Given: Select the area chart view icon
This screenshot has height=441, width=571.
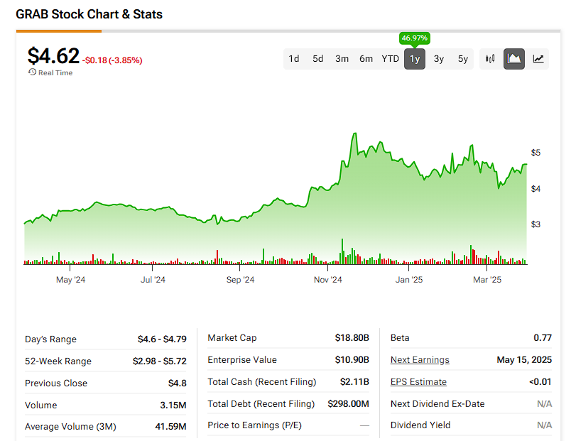Looking at the screenshot, I should 514,59.
